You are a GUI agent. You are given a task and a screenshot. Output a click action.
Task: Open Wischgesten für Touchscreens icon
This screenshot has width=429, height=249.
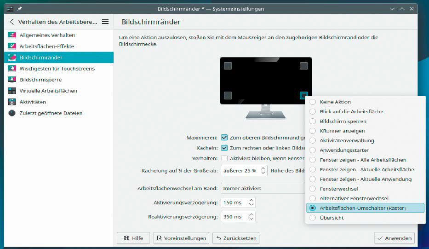[x=12, y=69]
